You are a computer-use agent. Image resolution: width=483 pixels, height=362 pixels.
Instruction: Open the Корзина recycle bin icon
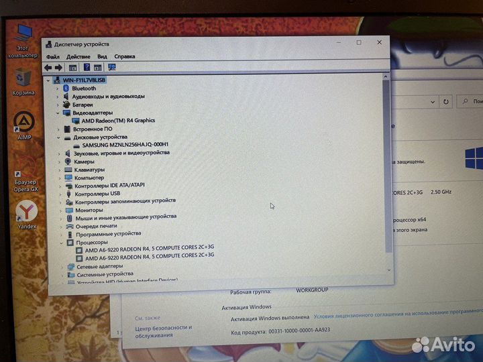click(x=23, y=82)
